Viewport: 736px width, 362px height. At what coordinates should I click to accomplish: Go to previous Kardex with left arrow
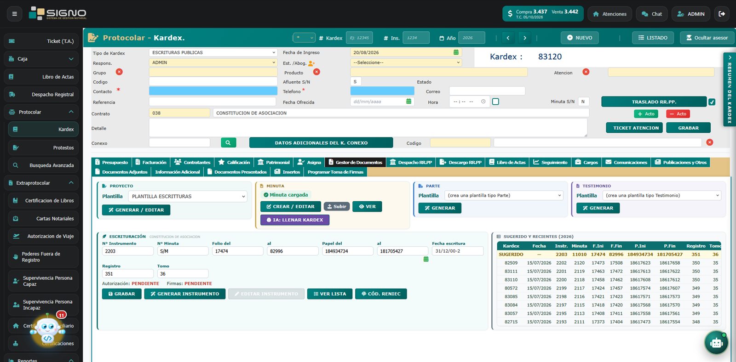point(508,38)
